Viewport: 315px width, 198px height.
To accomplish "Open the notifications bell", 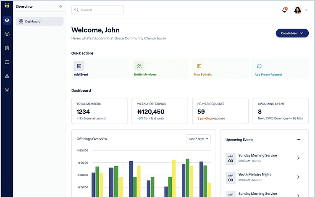I will coord(285,10).
